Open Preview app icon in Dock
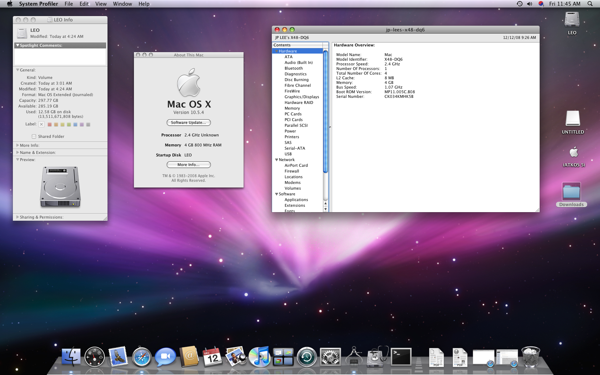 (236, 357)
